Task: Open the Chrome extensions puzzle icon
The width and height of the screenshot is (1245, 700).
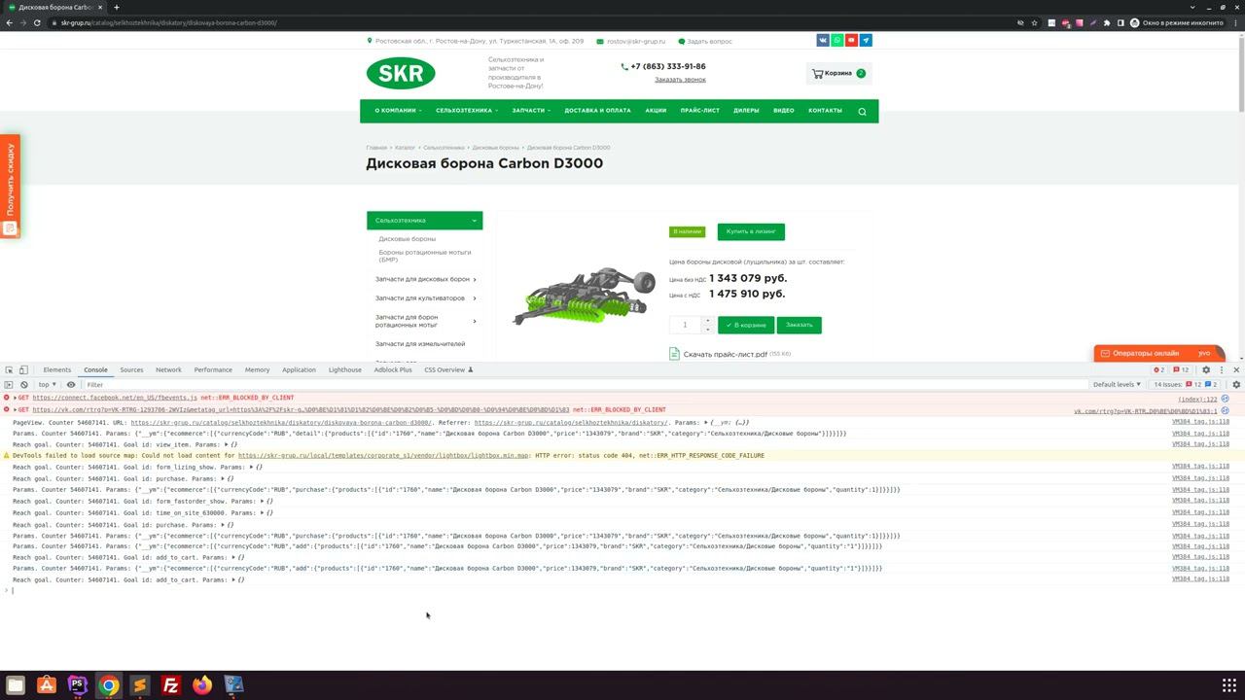Action: point(1107,22)
